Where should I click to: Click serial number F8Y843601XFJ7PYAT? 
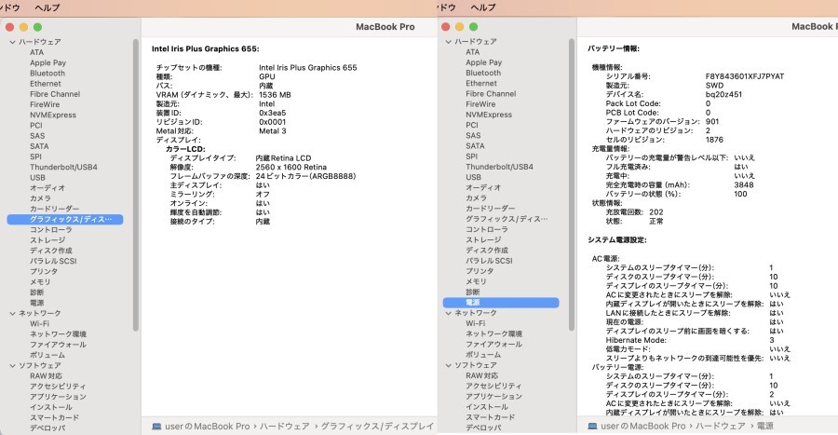point(745,76)
